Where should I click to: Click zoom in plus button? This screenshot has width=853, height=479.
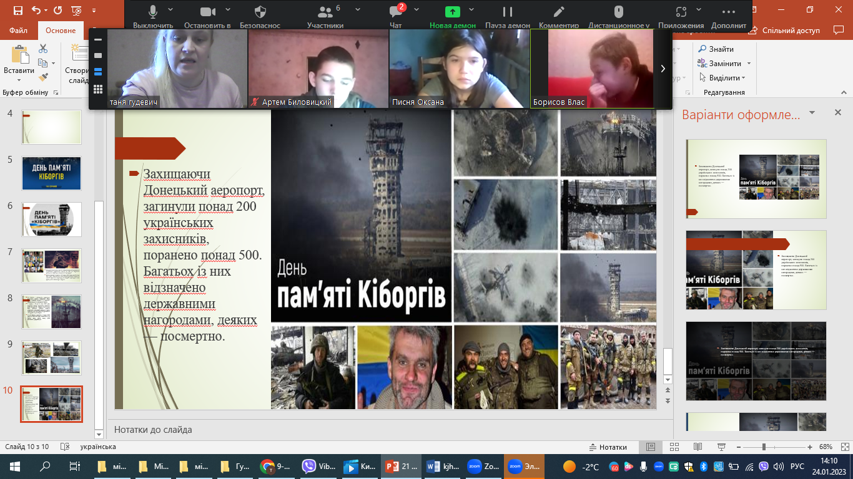point(811,447)
